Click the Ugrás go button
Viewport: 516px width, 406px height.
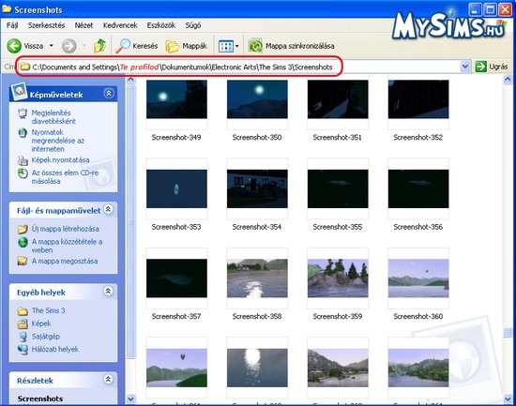(x=492, y=67)
